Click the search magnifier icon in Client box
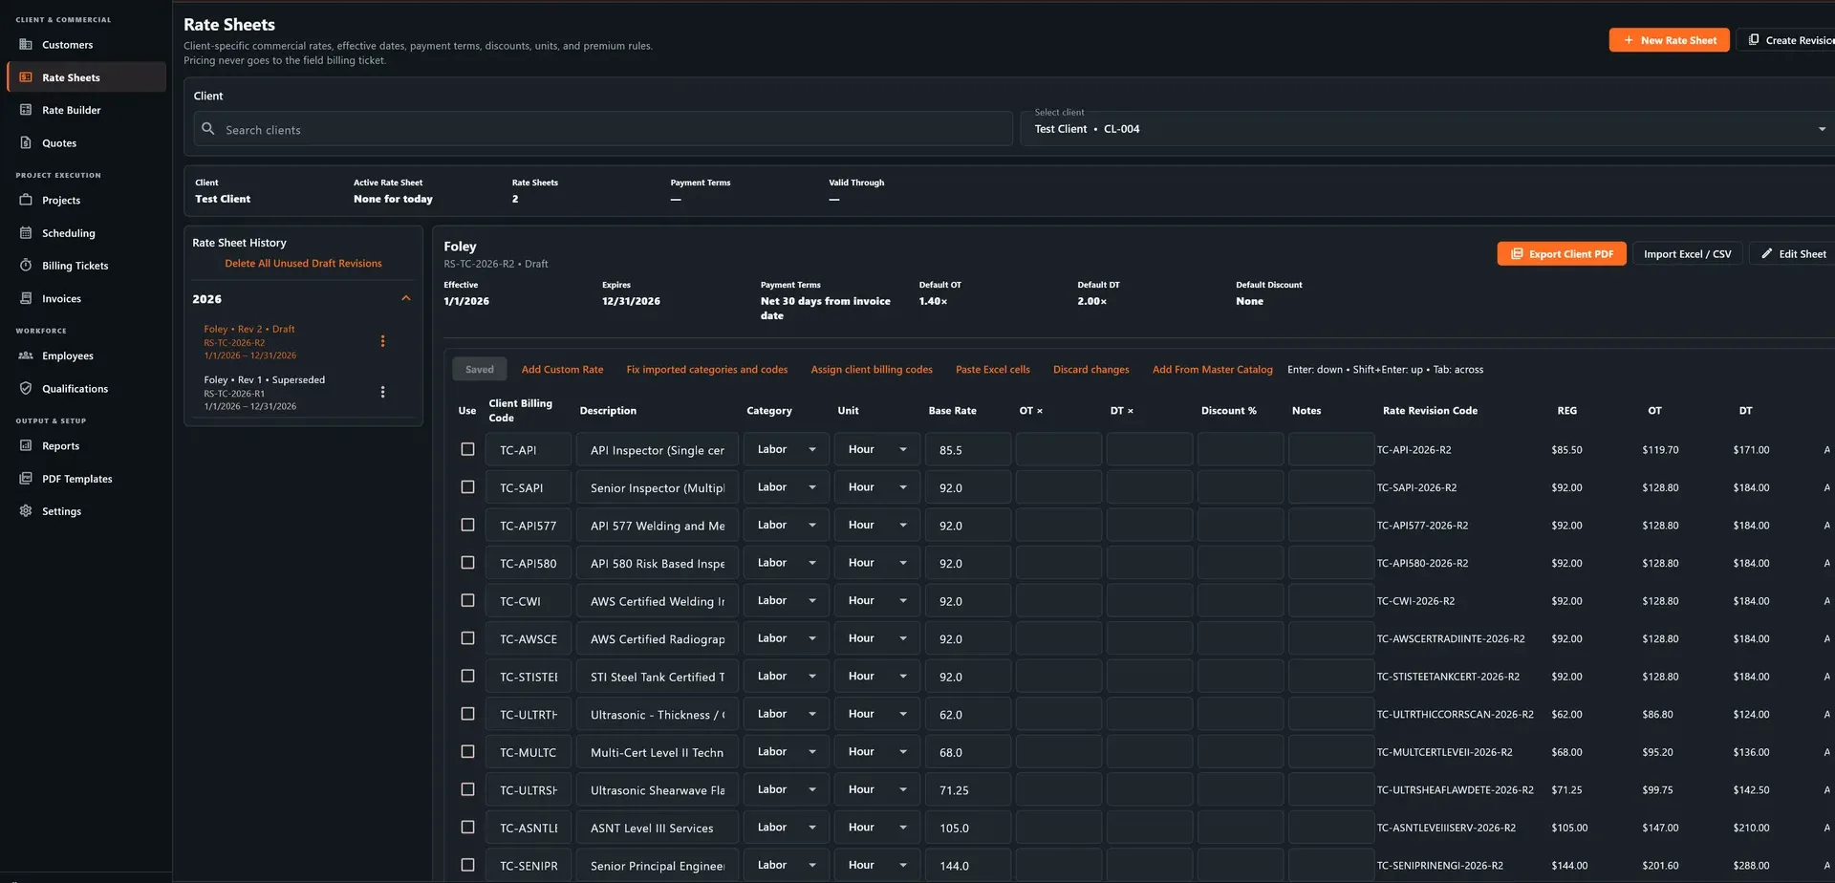This screenshot has width=1835, height=883. pos(208,129)
